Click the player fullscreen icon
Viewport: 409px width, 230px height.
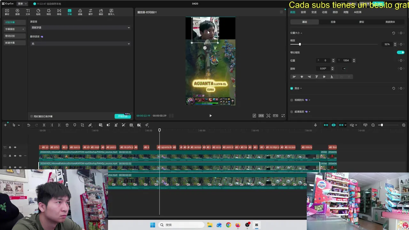(x=283, y=116)
